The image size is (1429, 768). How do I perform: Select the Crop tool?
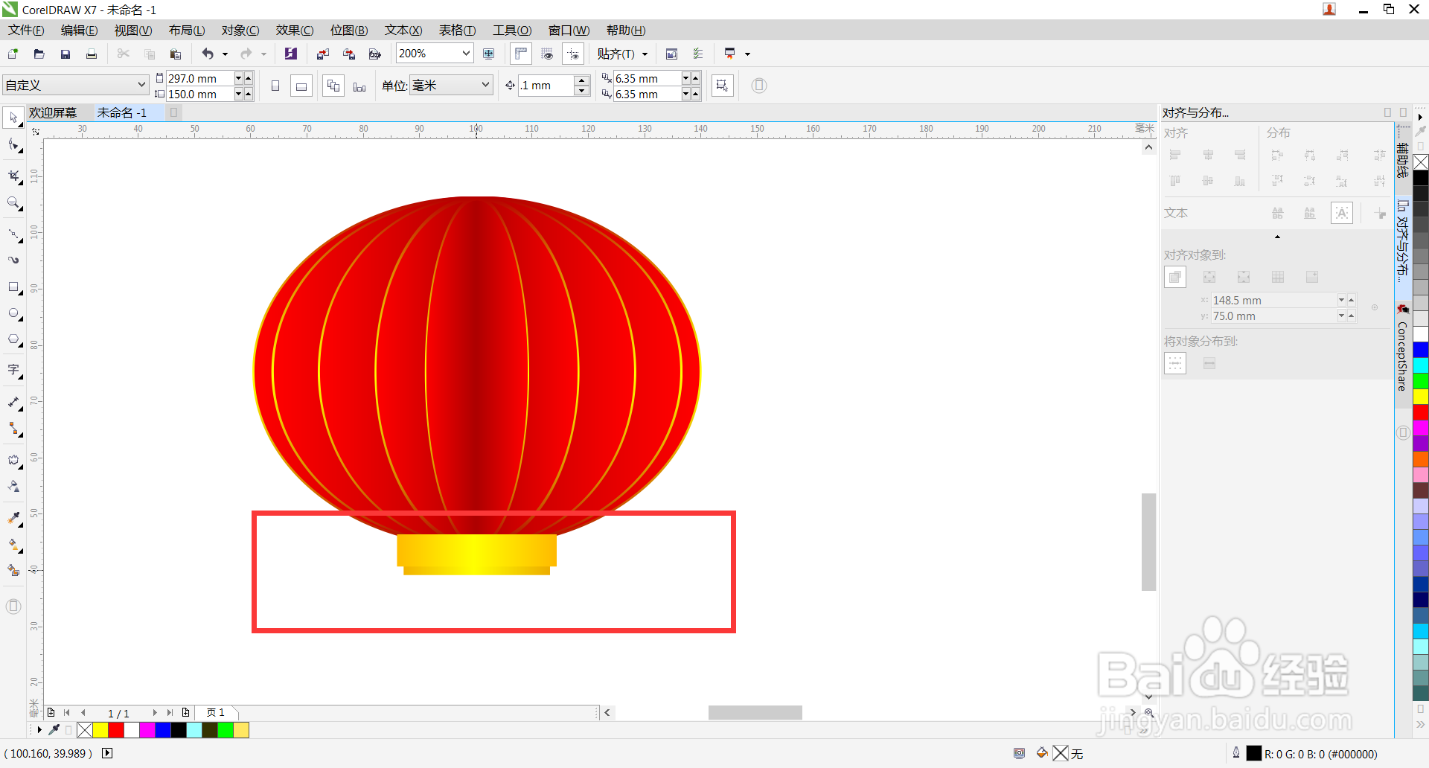point(13,176)
